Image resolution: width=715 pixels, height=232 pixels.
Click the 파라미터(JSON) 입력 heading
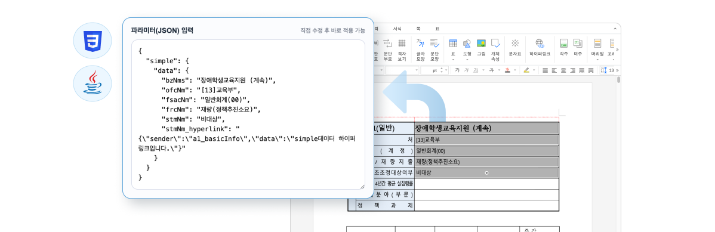[x=162, y=30]
